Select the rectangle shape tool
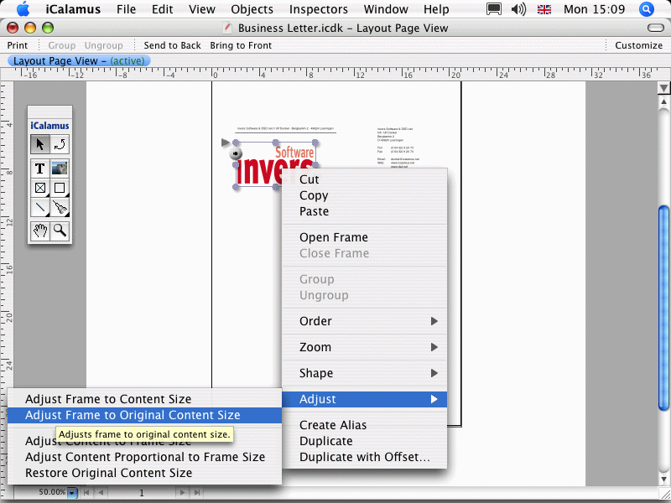The height and width of the screenshot is (503, 671). [x=60, y=188]
